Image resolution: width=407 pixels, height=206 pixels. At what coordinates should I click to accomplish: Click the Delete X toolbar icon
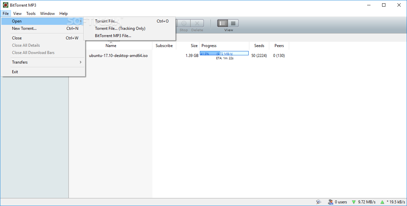197,23
